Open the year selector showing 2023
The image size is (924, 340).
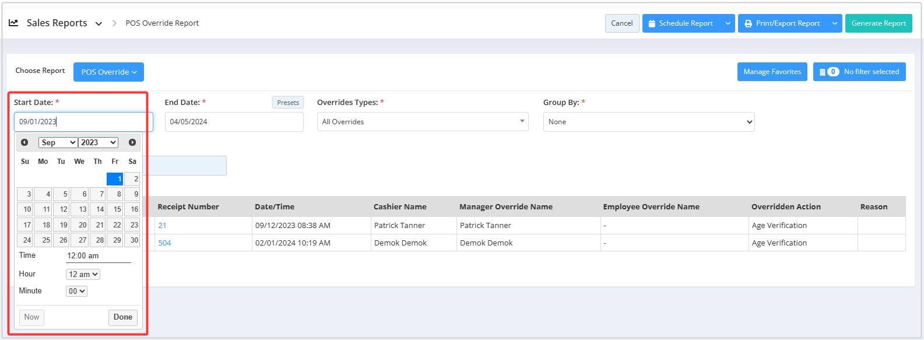(x=98, y=142)
